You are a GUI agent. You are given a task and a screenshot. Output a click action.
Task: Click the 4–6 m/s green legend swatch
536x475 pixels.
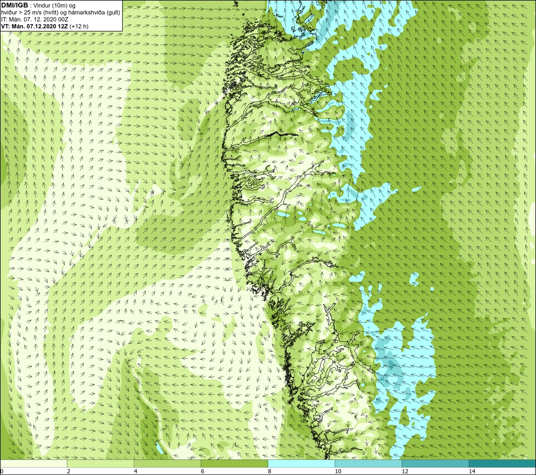tap(167, 464)
